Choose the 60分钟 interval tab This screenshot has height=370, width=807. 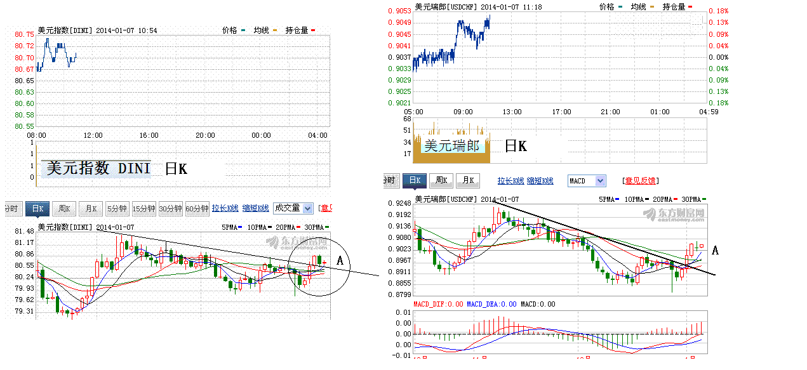pos(197,208)
